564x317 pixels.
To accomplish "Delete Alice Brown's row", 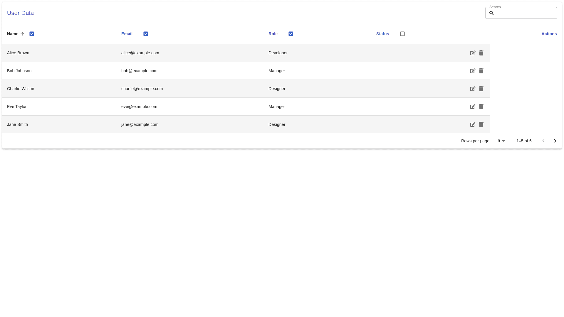I will 481,53.
